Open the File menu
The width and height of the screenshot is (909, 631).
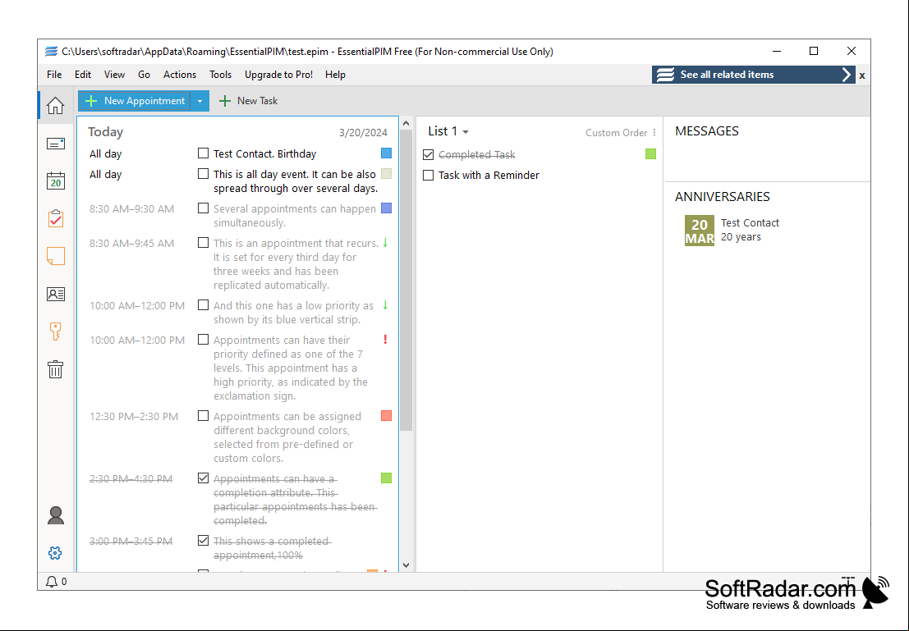[54, 75]
